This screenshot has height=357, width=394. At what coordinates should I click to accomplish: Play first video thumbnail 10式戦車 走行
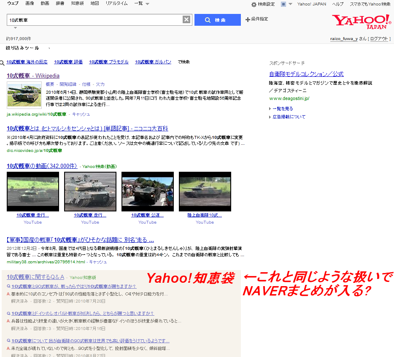coord(33,192)
